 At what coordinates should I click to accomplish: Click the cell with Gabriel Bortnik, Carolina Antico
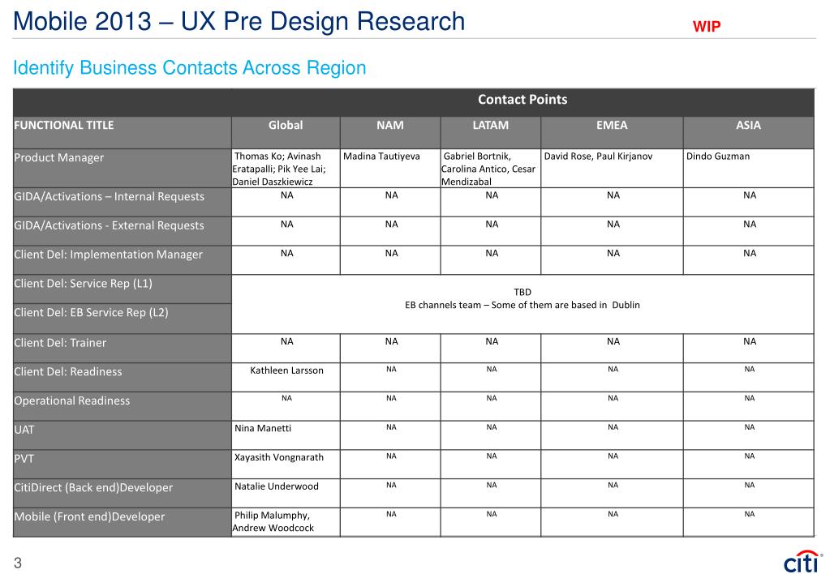point(491,169)
